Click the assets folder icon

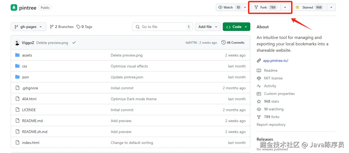point(17,55)
